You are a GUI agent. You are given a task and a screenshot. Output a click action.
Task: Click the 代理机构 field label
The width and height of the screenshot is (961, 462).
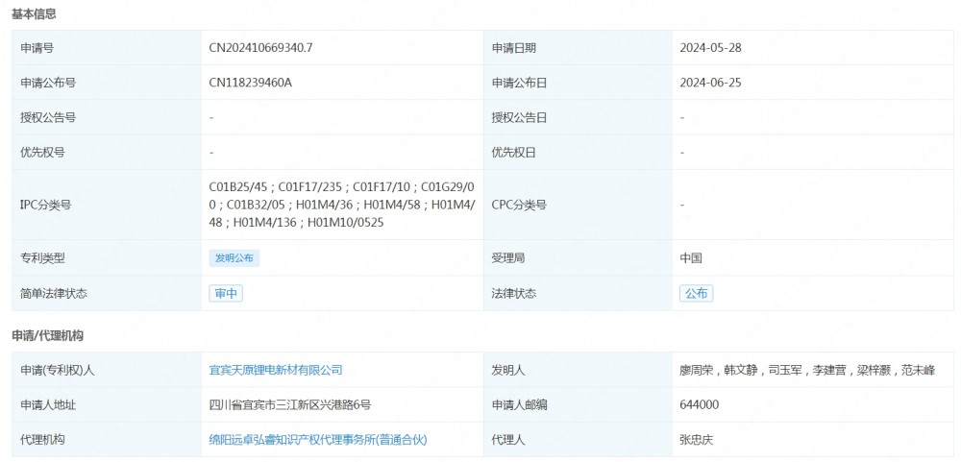pos(42,440)
